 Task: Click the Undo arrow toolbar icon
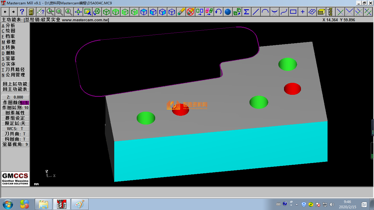click(218, 12)
